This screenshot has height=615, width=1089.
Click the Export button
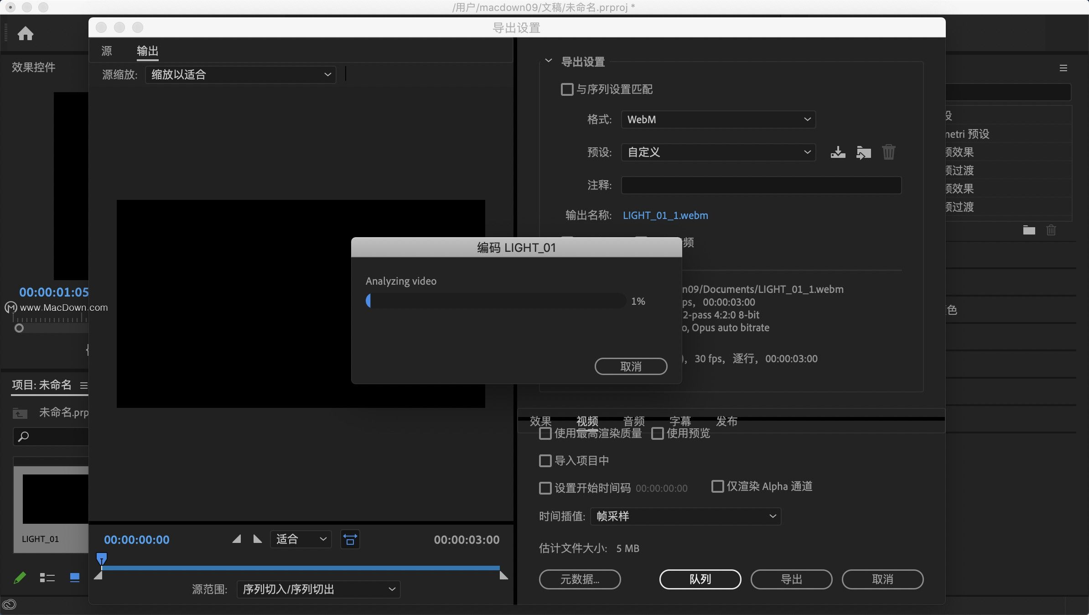point(791,579)
